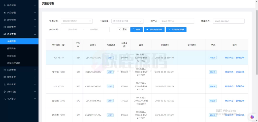Click the 充值渠道 column header
Image resolution: width=258 pixels, height=122 pixels.
pyautogui.click(x=111, y=45)
